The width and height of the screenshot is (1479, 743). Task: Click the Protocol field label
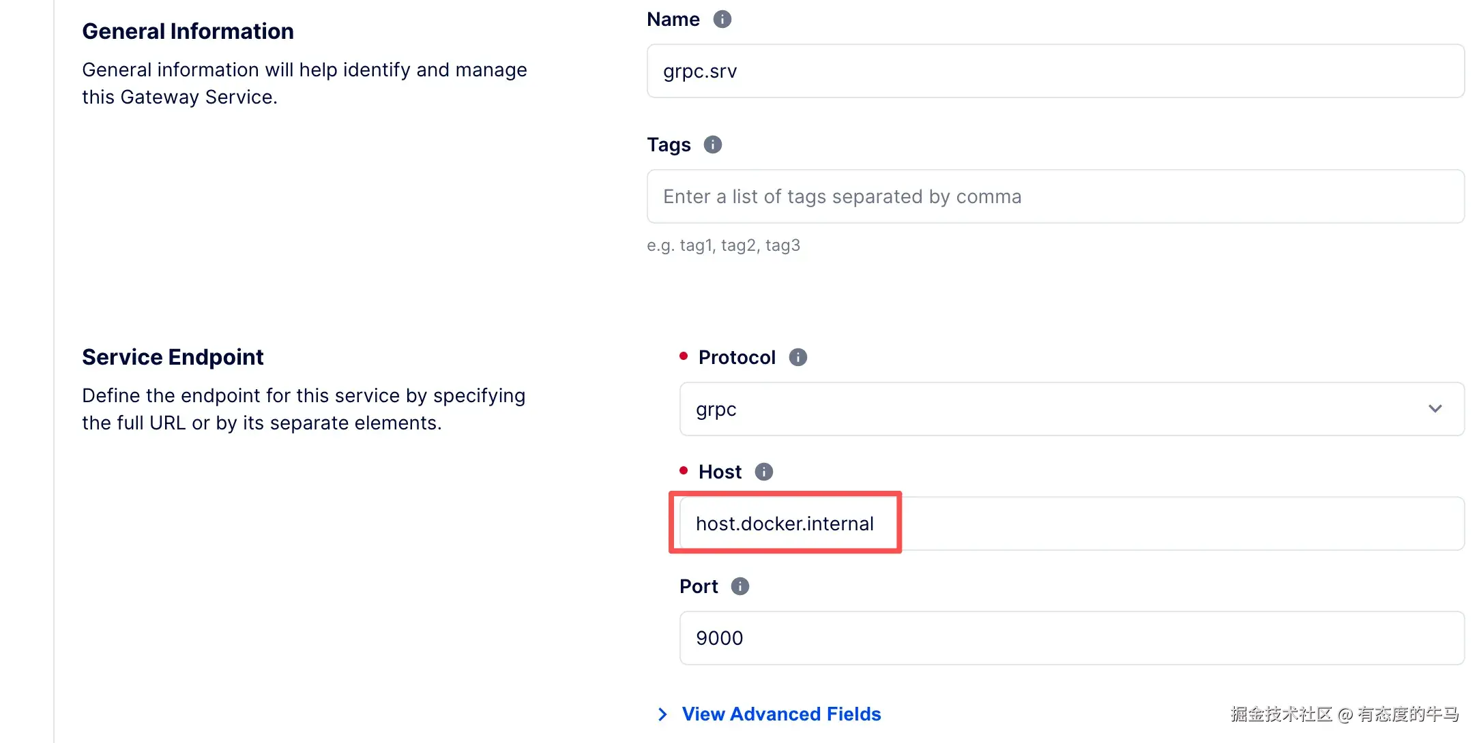pos(737,357)
